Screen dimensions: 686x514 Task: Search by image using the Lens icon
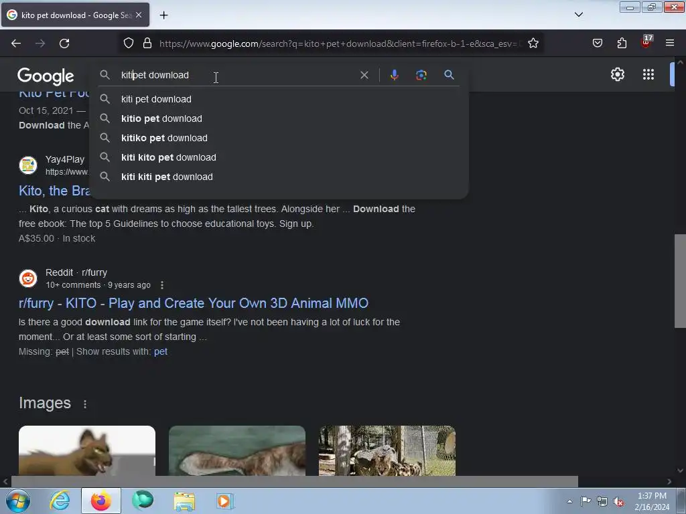point(421,75)
